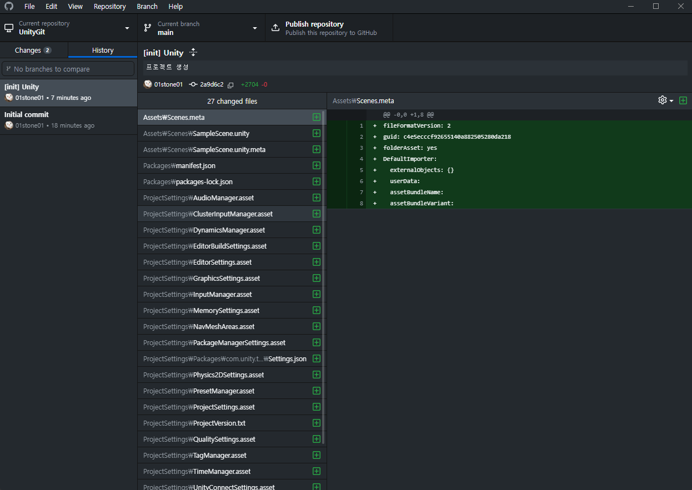Select PresetManager.asset file
The image size is (692, 490).
(232, 391)
